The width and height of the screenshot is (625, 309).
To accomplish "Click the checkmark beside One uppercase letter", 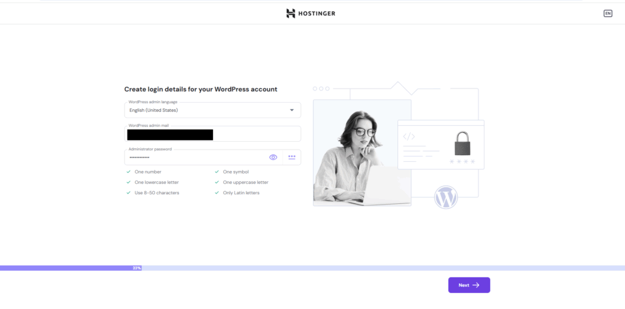I will pos(217,183).
